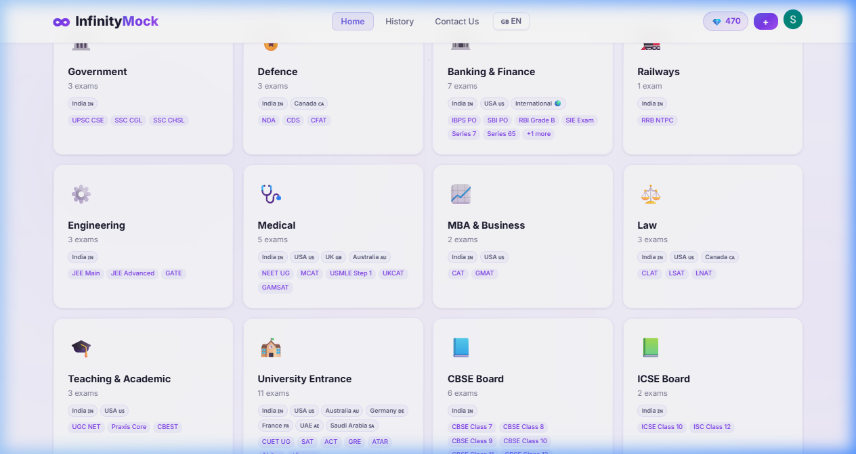
Task: Click the UK GB region tag in Medical
Action: tap(334, 257)
